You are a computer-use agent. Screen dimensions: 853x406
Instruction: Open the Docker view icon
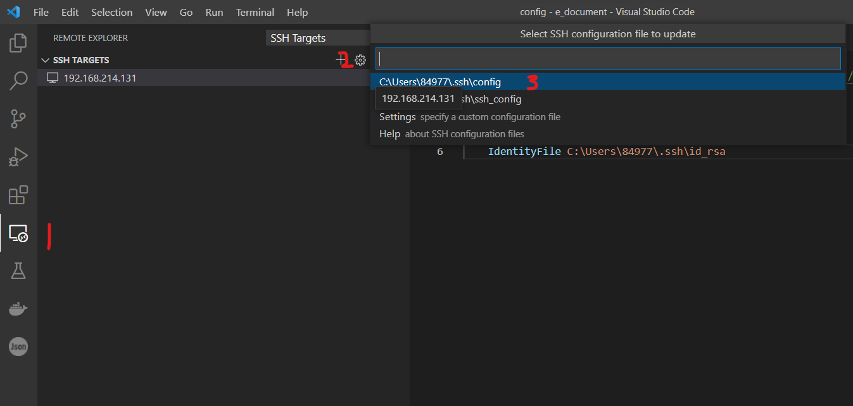pyautogui.click(x=18, y=309)
